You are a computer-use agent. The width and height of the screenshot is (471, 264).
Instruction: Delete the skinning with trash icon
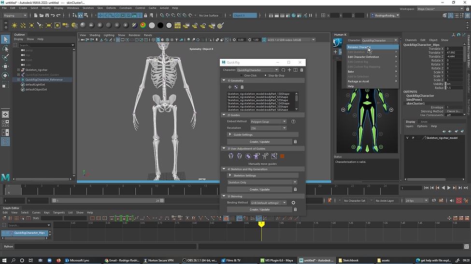coord(295,210)
